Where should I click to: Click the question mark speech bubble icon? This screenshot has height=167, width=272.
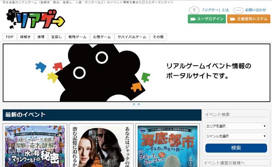194,10
